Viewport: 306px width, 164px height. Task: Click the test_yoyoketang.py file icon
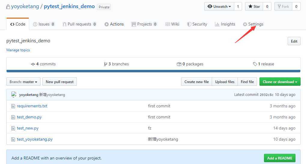13,139
